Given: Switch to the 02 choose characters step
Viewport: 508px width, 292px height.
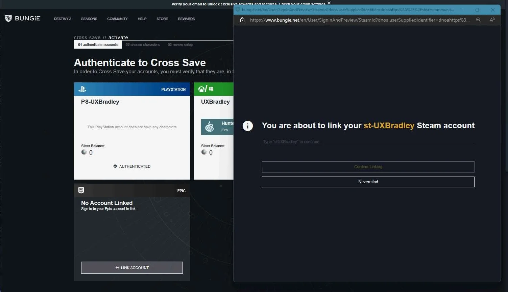Looking at the screenshot, I should [x=143, y=45].
